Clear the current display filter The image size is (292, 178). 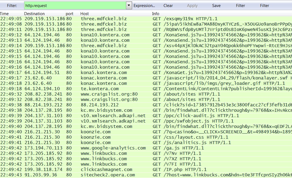(x=168, y=6)
